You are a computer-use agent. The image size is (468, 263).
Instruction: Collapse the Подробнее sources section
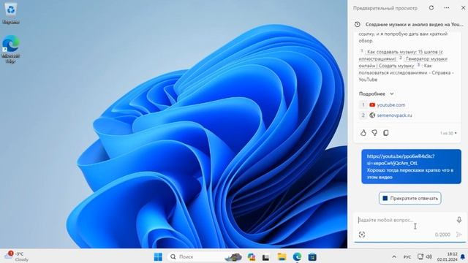point(376,94)
